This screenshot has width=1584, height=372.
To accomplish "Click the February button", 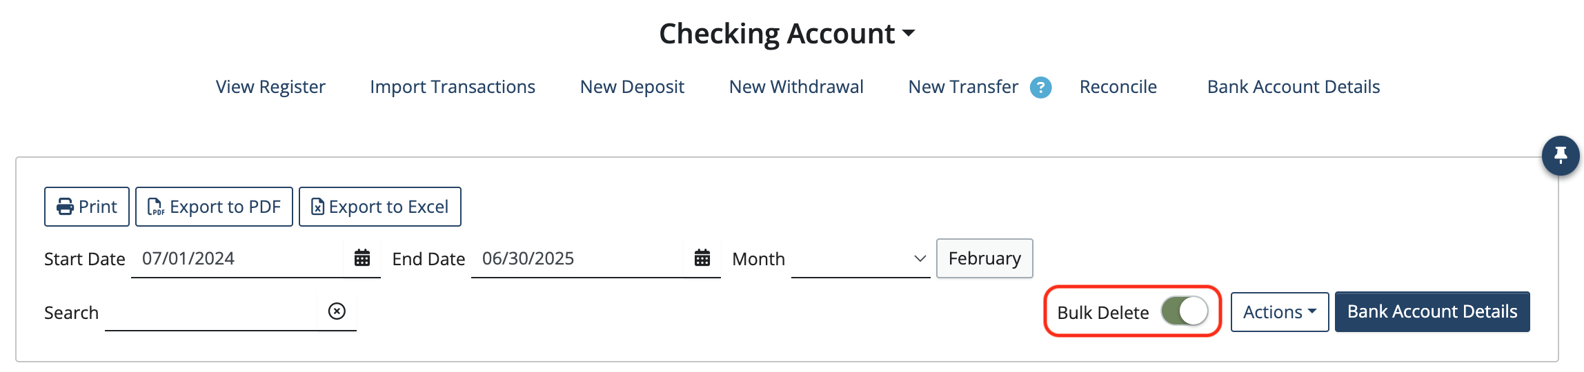I will 984,258.
